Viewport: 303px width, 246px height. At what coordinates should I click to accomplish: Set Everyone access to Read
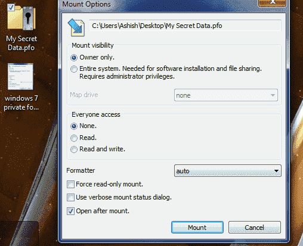pyautogui.click(x=74, y=138)
